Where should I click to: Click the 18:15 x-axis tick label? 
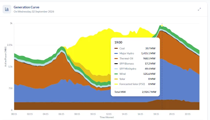tap(156, 114)
